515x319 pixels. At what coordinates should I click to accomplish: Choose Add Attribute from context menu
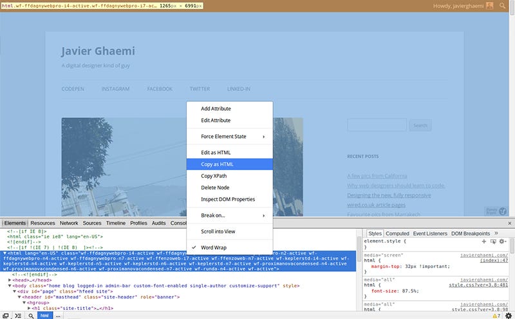click(x=230, y=108)
